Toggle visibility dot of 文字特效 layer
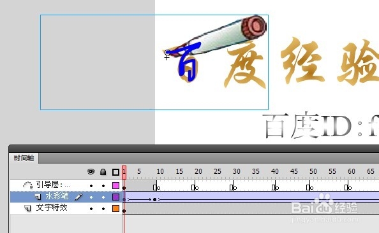The height and width of the screenshot is (233, 379). click(91, 208)
